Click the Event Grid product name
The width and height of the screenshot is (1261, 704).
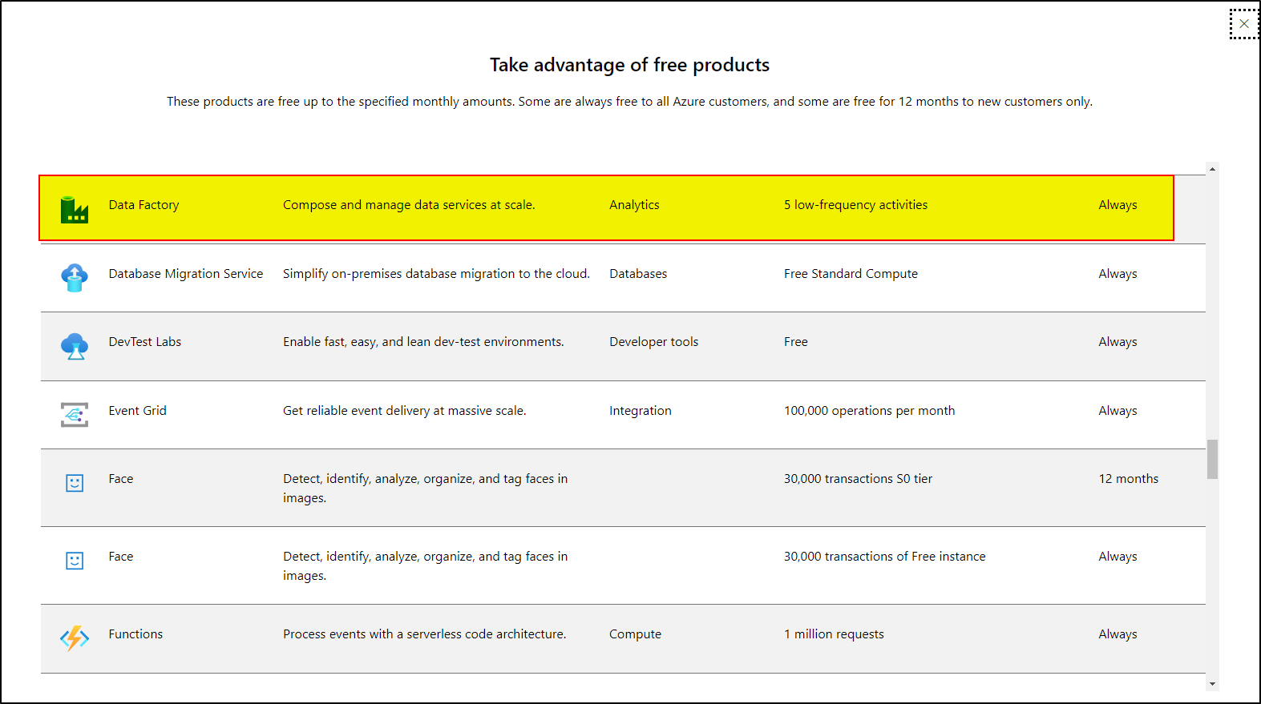(x=138, y=411)
